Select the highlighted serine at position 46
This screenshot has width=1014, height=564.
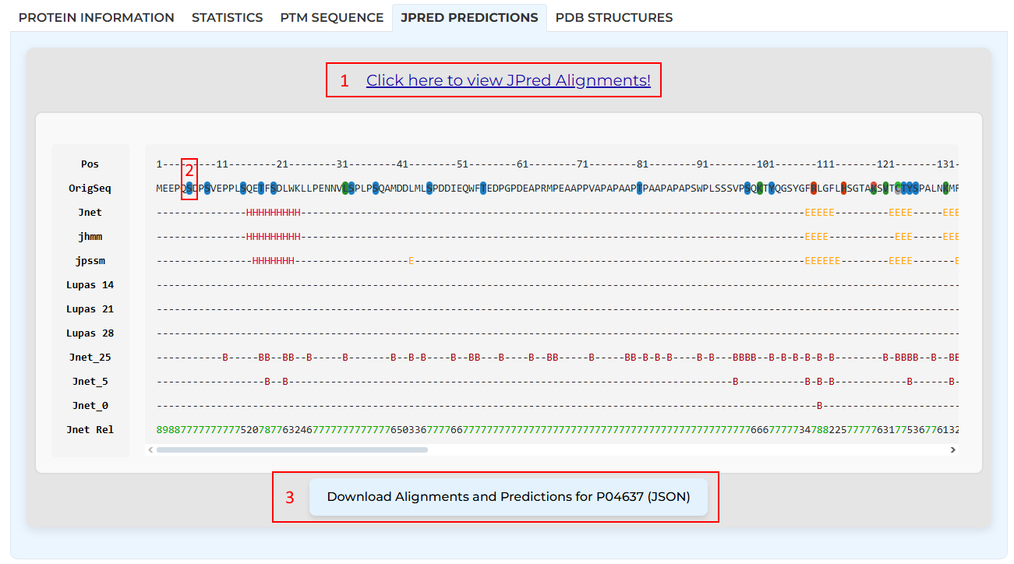click(429, 189)
